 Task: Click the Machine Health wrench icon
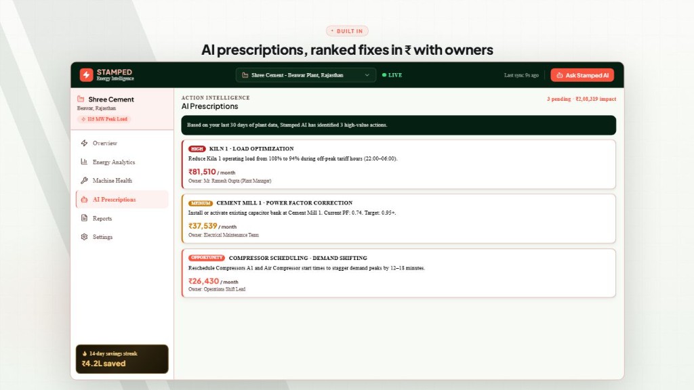84,180
